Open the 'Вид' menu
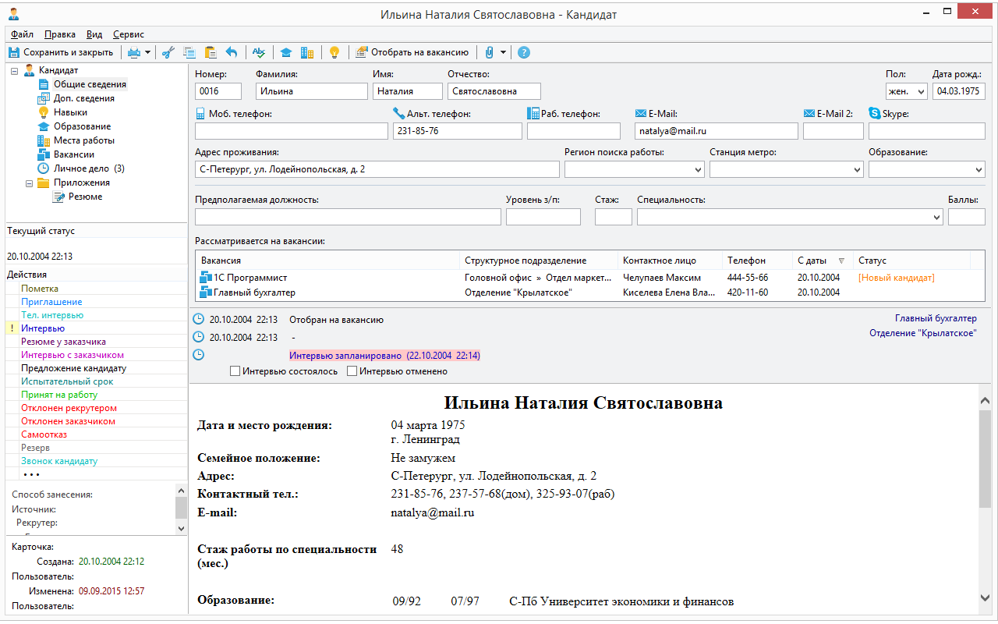This screenshot has width=998, height=624. click(94, 34)
